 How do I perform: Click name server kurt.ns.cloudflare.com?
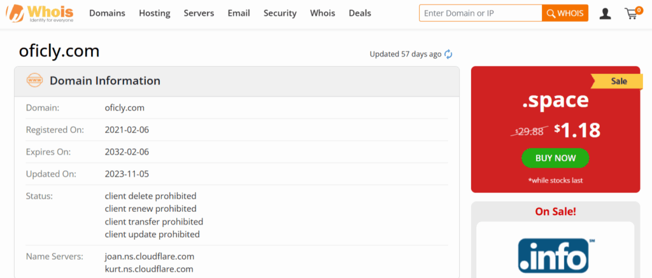click(149, 269)
